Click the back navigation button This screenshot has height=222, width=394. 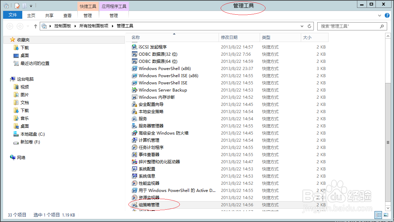[10, 26]
